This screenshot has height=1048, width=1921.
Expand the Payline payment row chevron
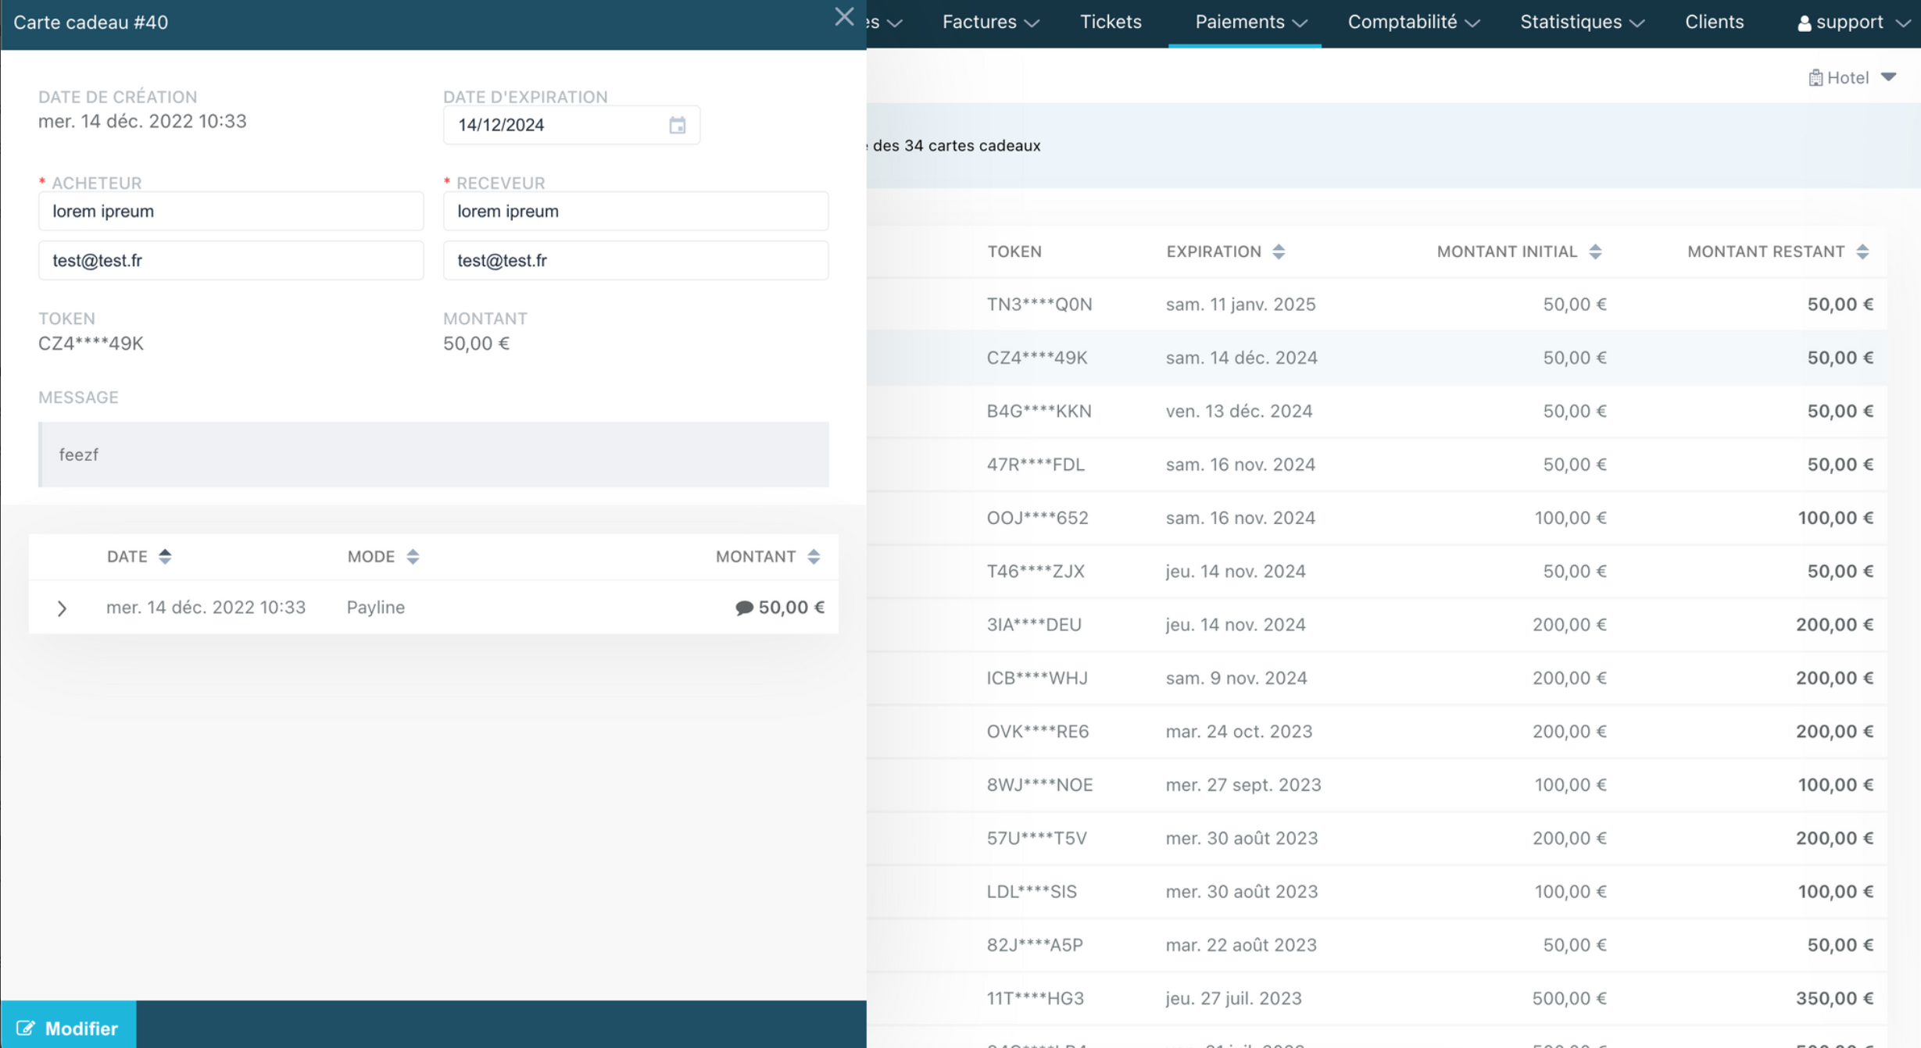pos(62,608)
